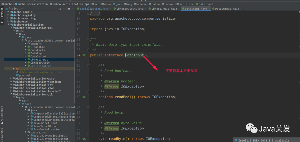This screenshot has width=300, height=142.
Task: Click the DataInput breadcrumb in navigation bar
Action: pyautogui.click(x=204, y=4)
